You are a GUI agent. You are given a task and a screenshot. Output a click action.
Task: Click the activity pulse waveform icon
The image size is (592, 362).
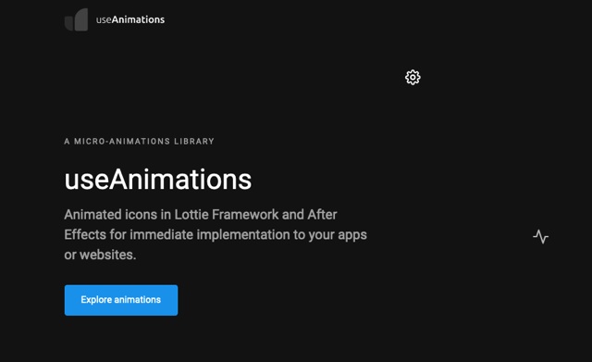click(x=540, y=236)
